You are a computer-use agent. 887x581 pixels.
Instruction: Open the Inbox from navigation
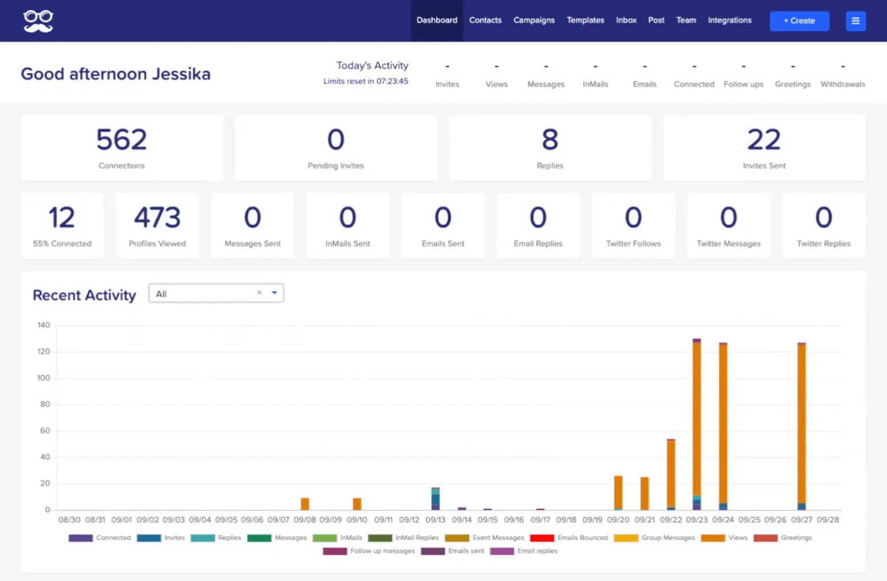[626, 20]
